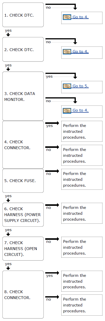The height and width of the screenshot is (321, 105).
Task: Select the 5. CHECK FUSE step box
Action: point(23,181)
